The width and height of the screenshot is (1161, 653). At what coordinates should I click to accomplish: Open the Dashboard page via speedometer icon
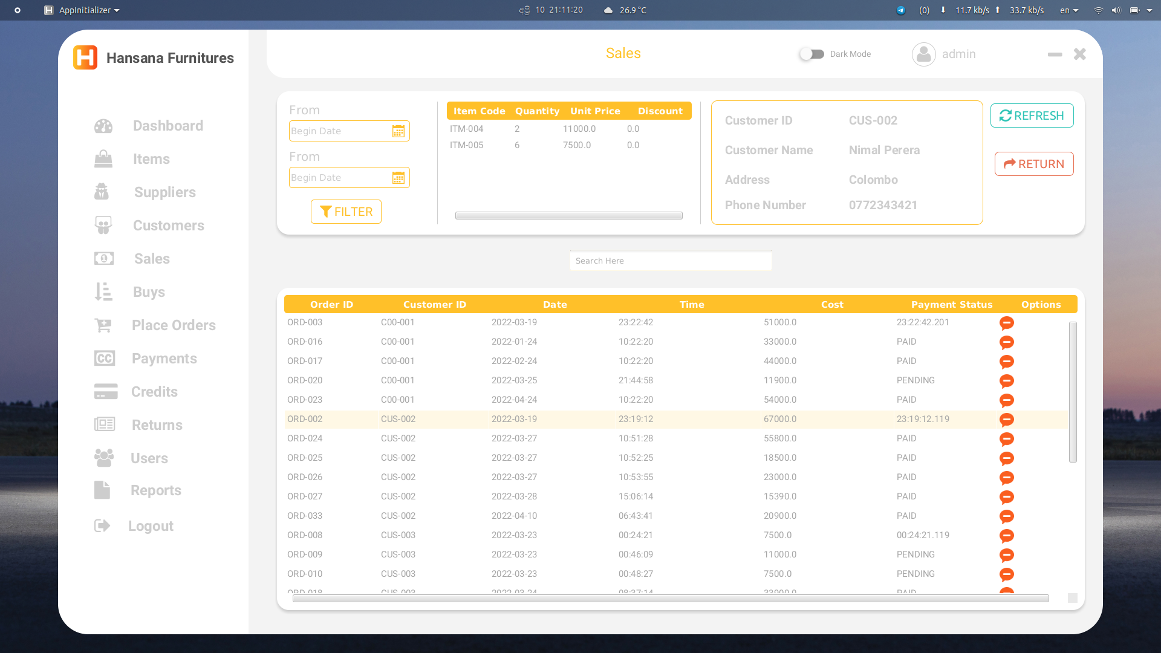click(103, 126)
